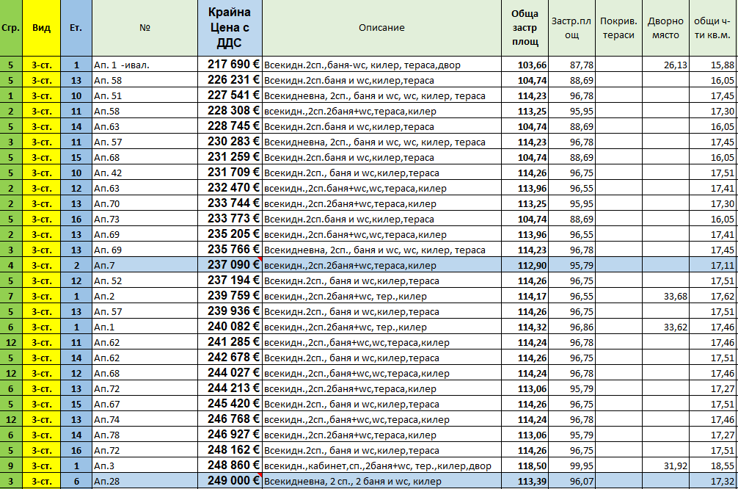This screenshot has height=489, width=738.
Task: Select the apartment cell 'Ап. 42'
Action: point(145,173)
